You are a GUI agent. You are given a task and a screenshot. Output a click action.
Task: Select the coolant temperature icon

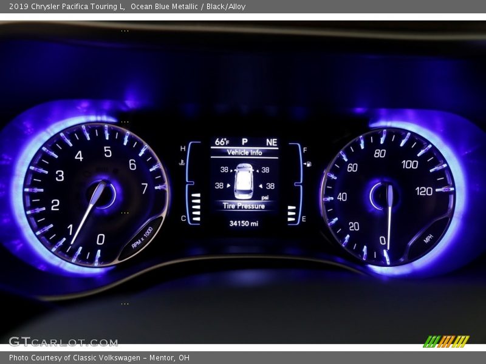pyautogui.click(x=181, y=163)
